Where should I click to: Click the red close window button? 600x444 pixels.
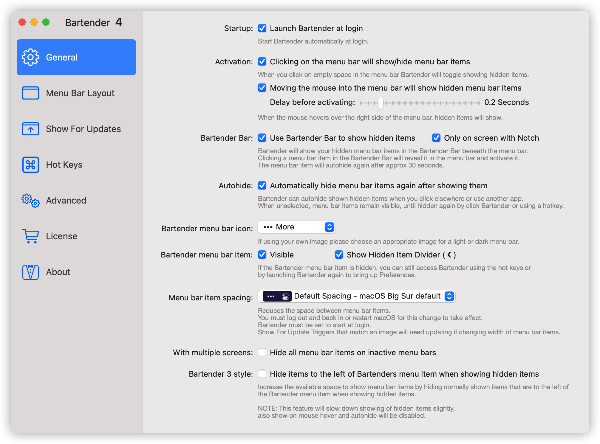click(22, 22)
